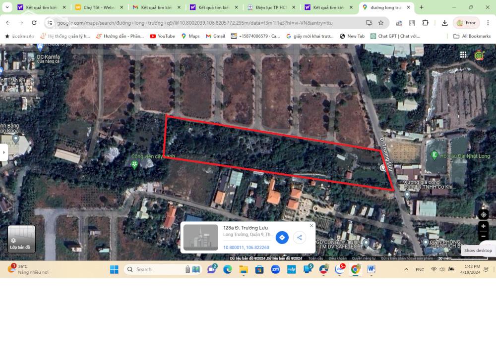Toggle the Lớp bản đồ map layer
This screenshot has height=349, width=496.
(21, 239)
